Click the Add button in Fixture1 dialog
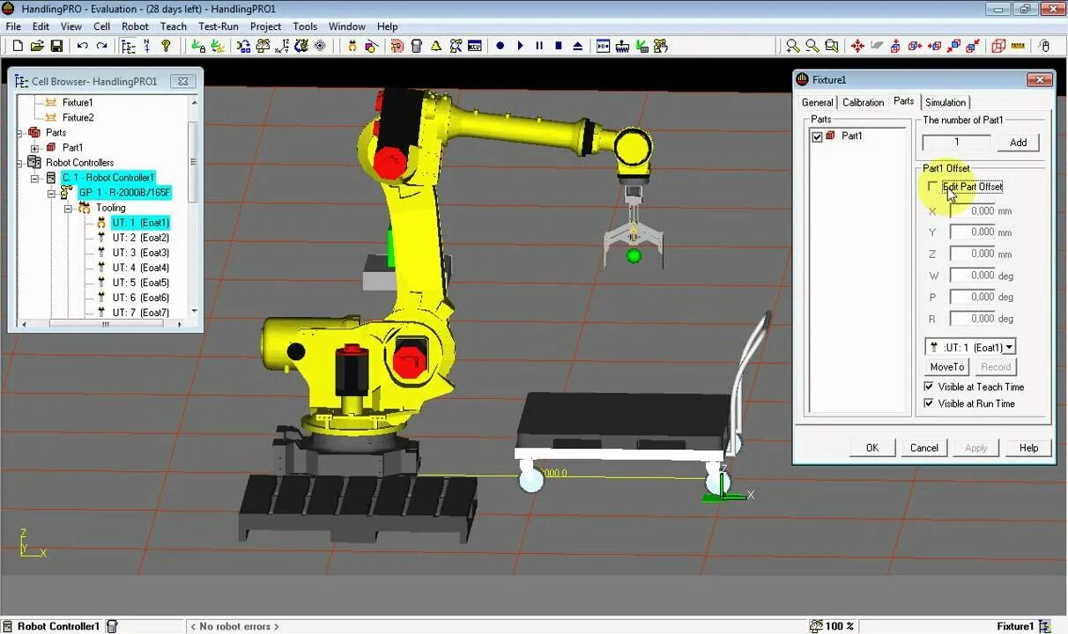The width and height of the screenshot is (1068, 634). [1018, 143]
